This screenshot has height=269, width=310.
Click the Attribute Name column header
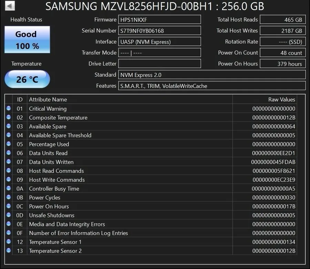[x=130, y=100]
